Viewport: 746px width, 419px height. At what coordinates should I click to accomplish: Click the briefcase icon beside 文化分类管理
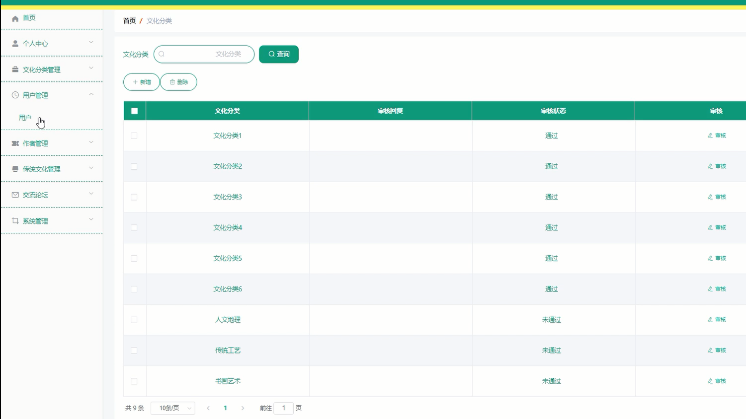click(15, 70)
